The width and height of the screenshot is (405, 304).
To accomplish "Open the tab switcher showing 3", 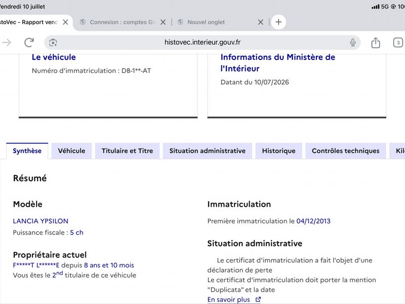I will click(x=398, y=43).
